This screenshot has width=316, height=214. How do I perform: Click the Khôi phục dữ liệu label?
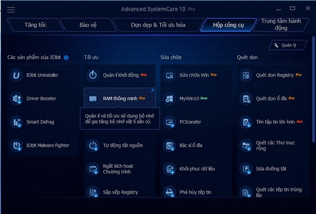tap(197, 169)
